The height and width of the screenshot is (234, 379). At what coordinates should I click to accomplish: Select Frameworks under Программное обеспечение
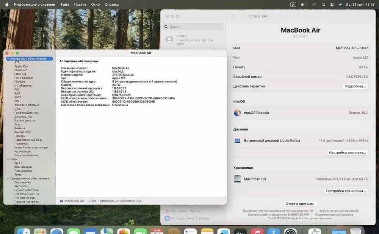pos(22,182)
